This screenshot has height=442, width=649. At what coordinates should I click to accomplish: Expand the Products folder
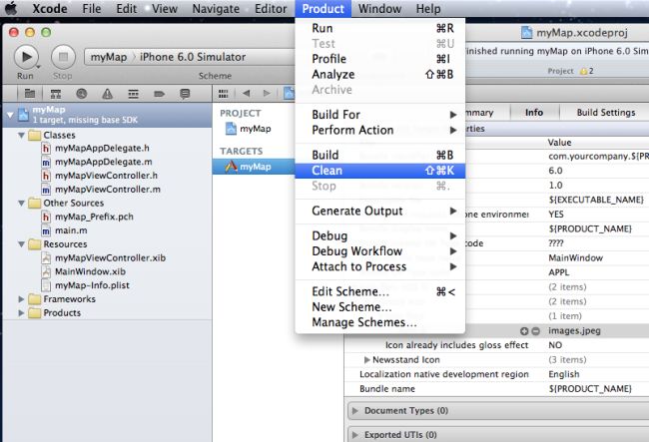[21, 313]
